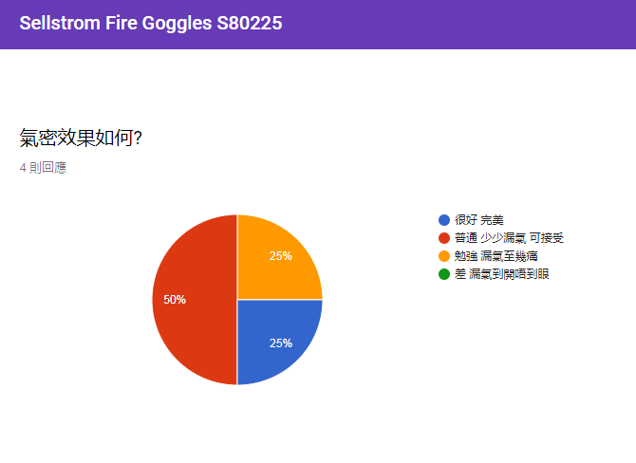Click the blue legend dot for 很好 完美

click(x=444, y=220)
